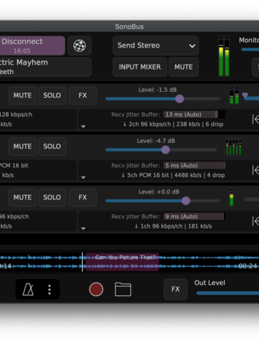Click the 5 ms (Auto) jitter buffer bar

coord(194,165)
